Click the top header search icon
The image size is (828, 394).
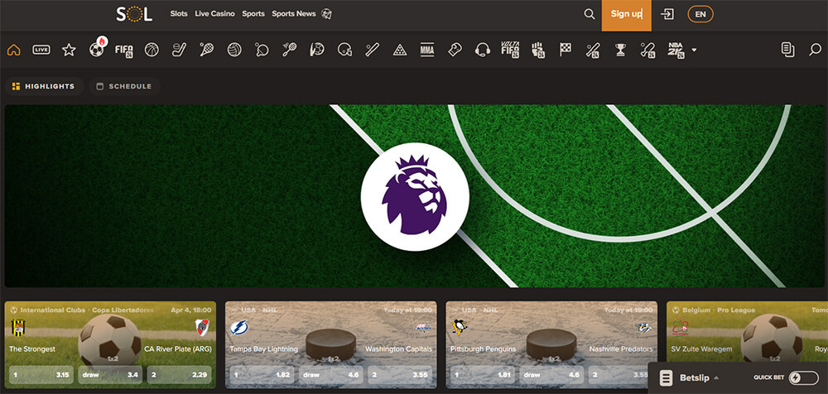[590, 15]
